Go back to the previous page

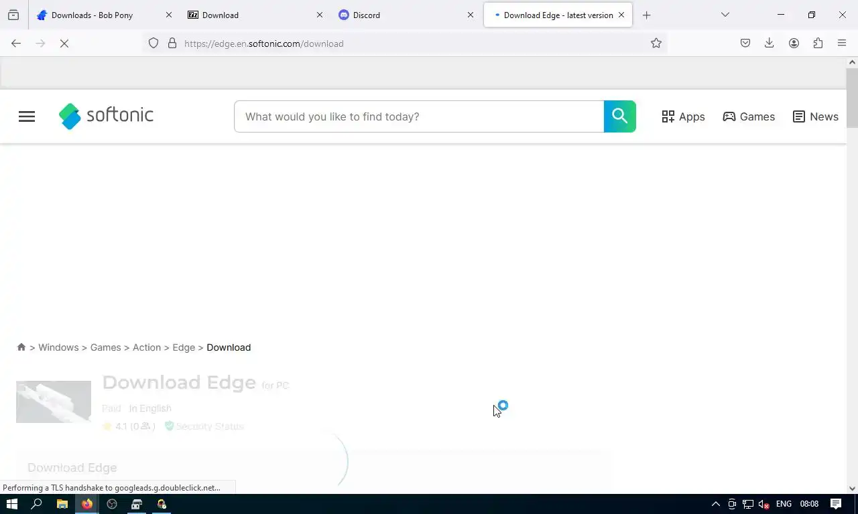[16, 43]
